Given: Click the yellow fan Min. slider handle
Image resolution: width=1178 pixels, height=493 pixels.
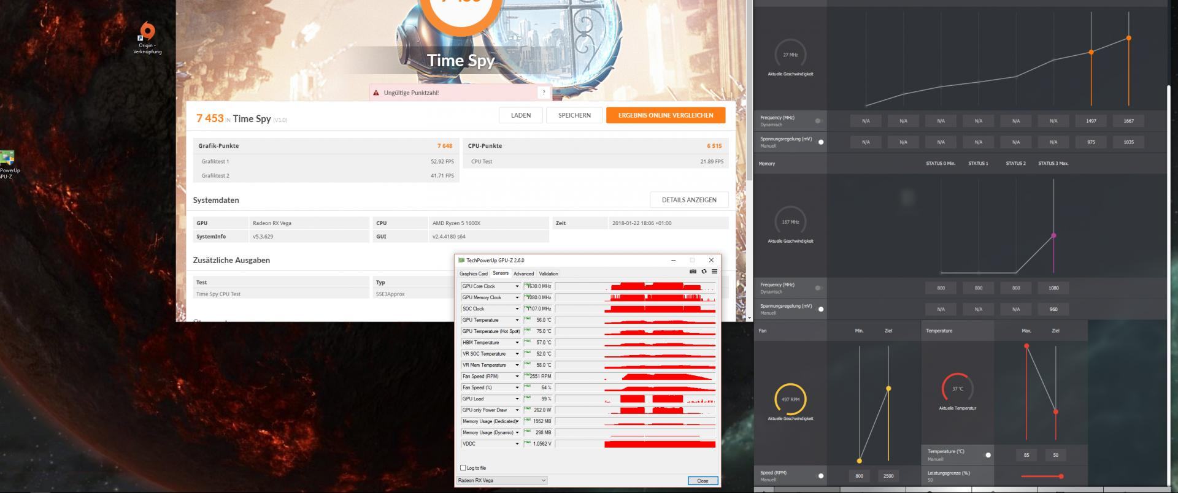Looking at the screenshot, I should [860, 461].
